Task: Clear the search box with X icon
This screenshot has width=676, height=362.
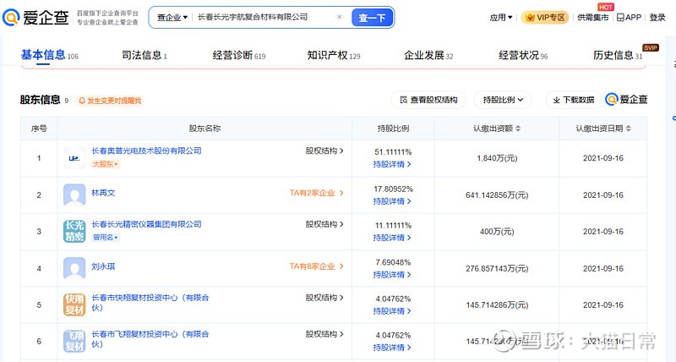Action: 339,17
